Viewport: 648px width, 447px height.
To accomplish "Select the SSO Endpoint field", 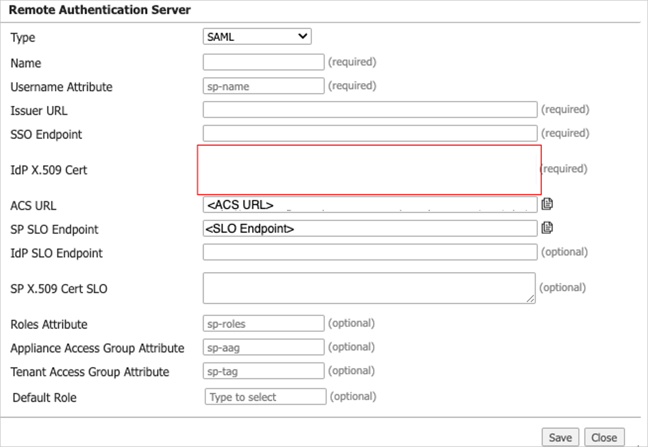I will tap(370, 134).
